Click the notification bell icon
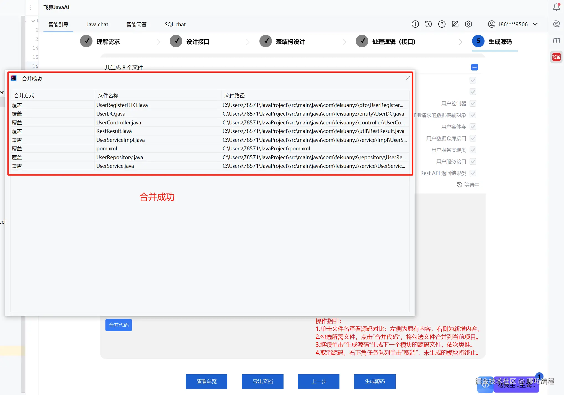 [556, 7]
